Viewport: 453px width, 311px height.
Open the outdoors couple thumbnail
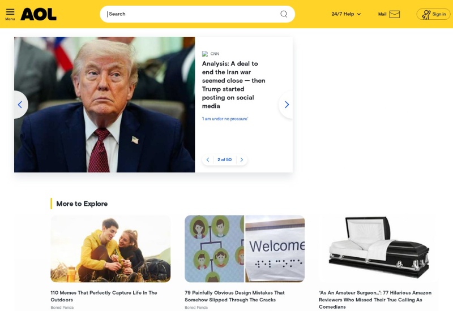[110, 249]
